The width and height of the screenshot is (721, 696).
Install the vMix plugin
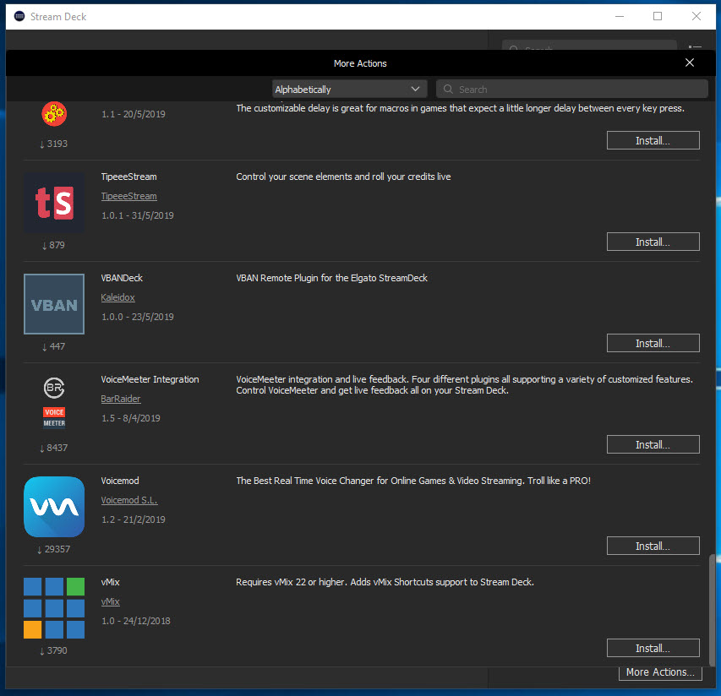click(x=653, y=648)
